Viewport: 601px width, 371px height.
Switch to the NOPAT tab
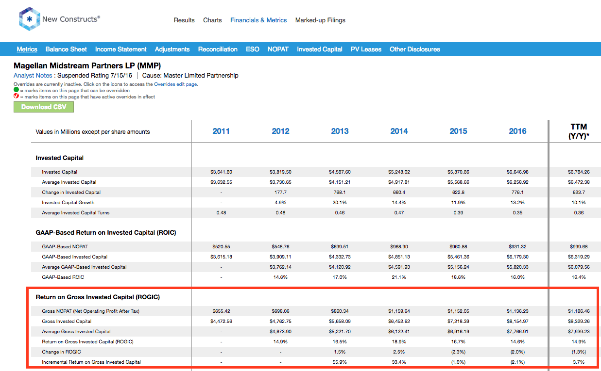[x=278, y=49]
